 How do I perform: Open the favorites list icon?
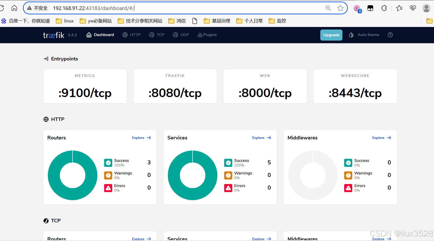click(399, 8)
